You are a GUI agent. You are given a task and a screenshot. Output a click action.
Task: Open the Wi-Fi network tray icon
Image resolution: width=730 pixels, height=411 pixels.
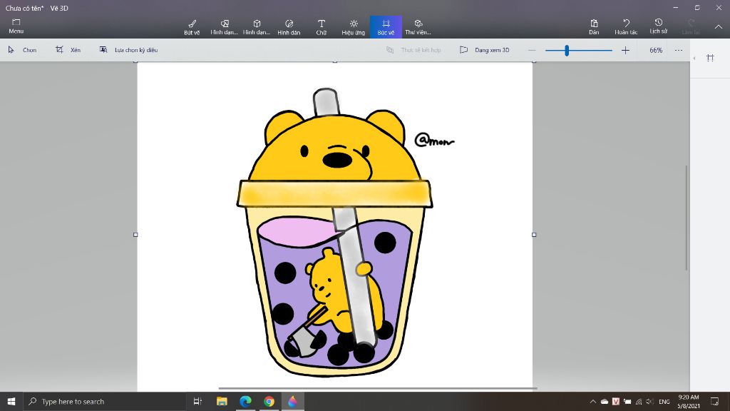coord(639,401)
